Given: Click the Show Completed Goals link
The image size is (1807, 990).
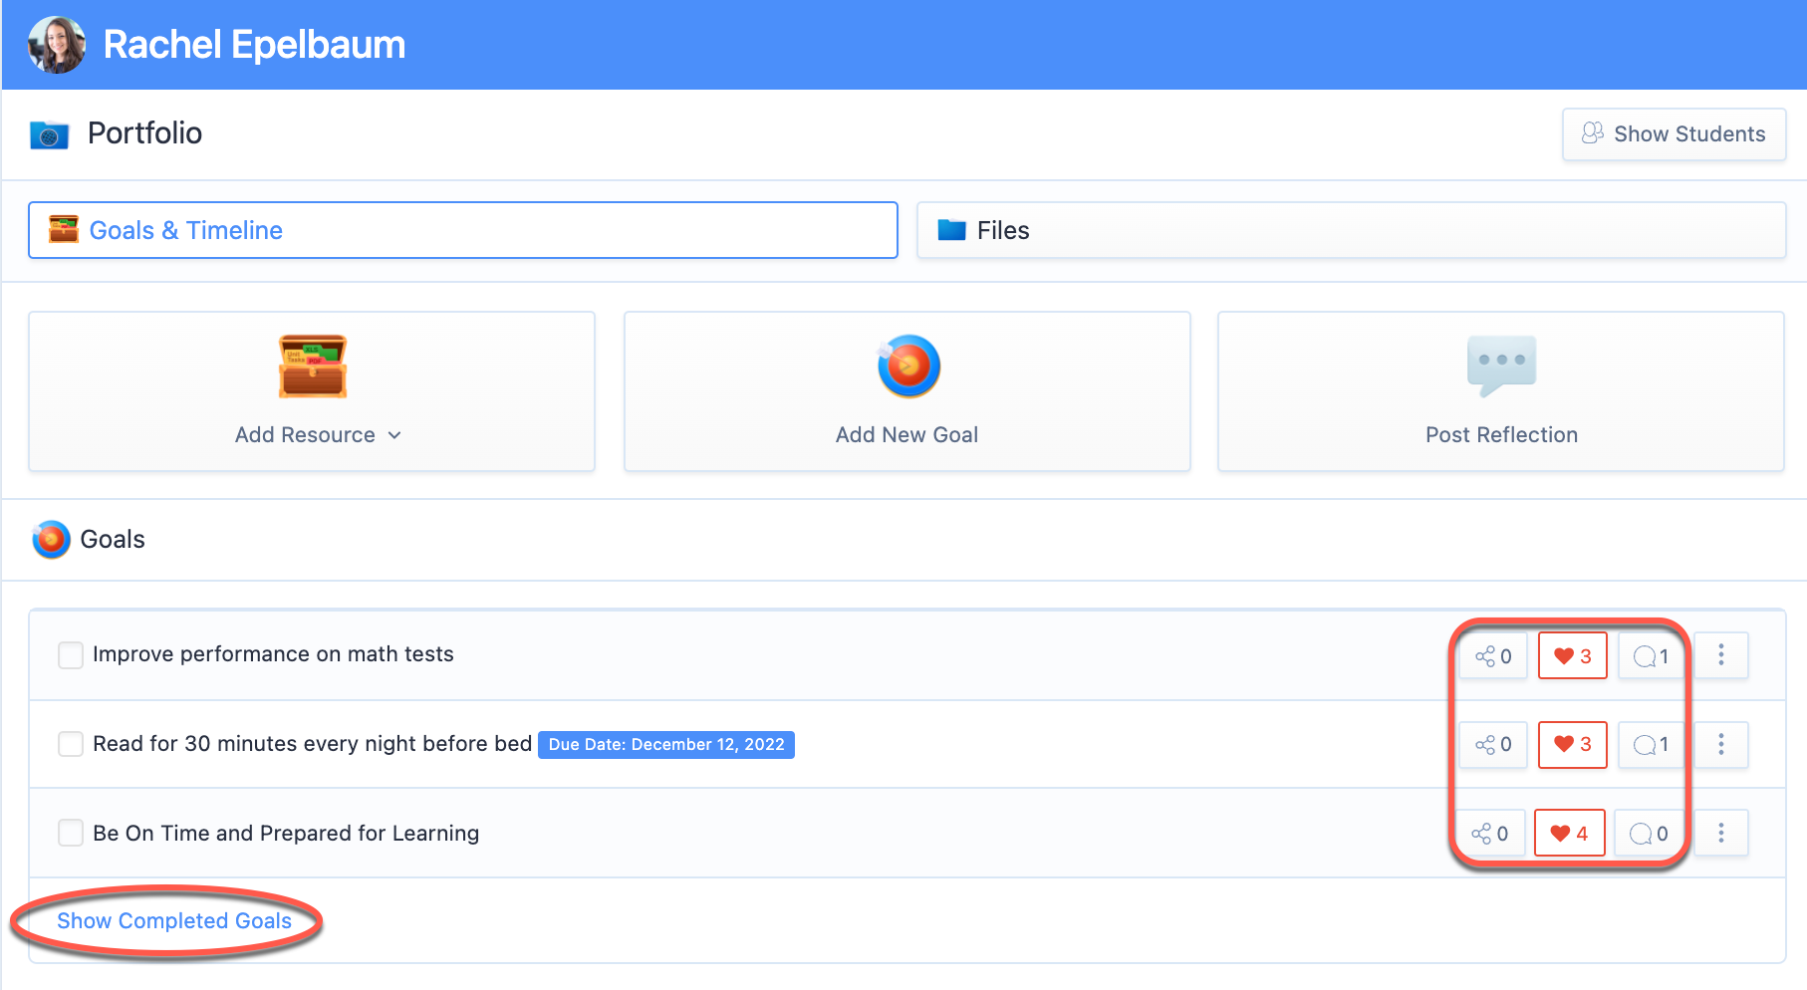Looking at the screenshot, I should click(x=174, y=921).
